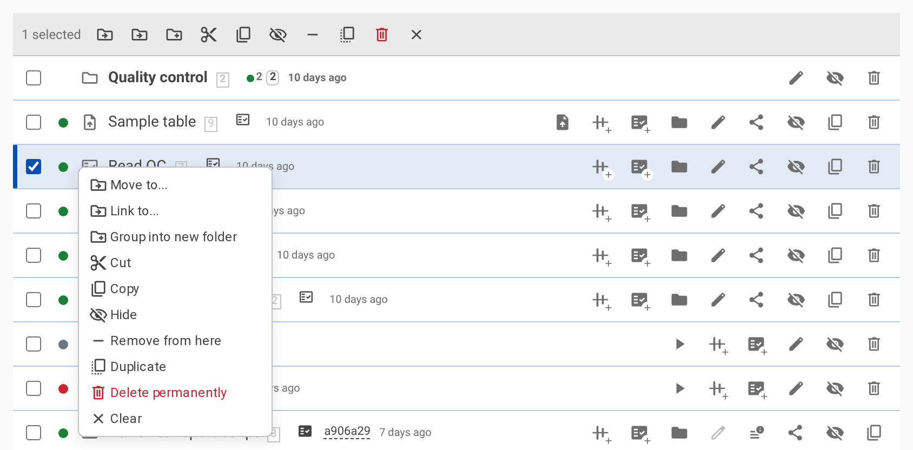Screen dimensions: 913x450
Task: Open folder icon in Sample table row
Action: point(679,122)
